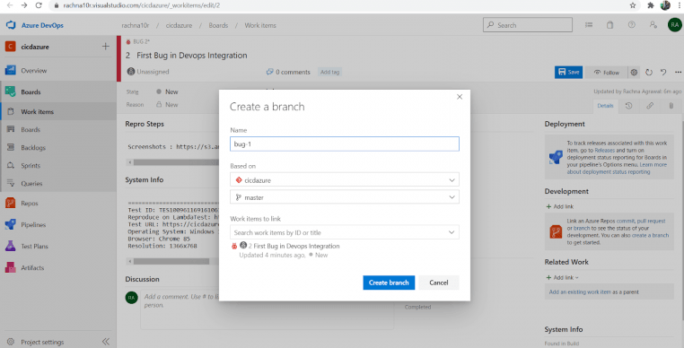Open Project settings
Viewport: 684px width, 348px height.
click(42, 342)
